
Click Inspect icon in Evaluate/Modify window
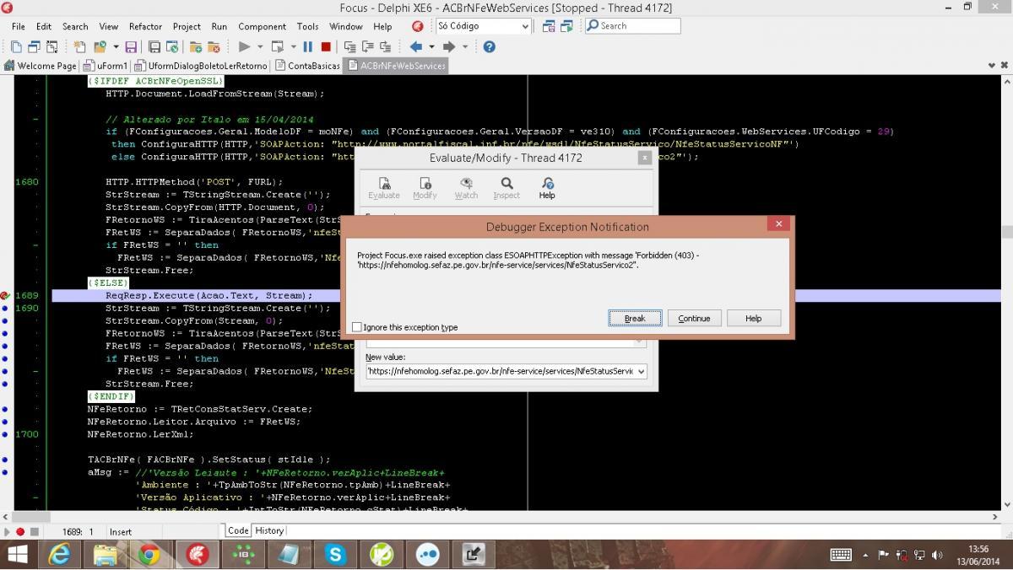coord(506,188)
